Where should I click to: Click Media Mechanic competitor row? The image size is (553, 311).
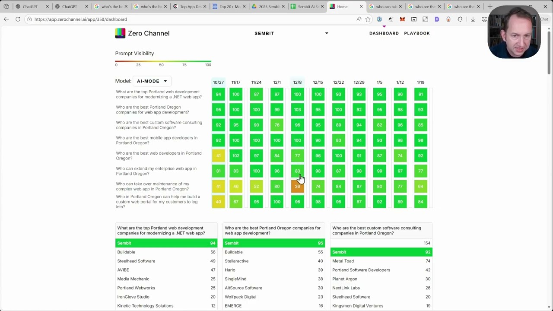click(166, 279)
